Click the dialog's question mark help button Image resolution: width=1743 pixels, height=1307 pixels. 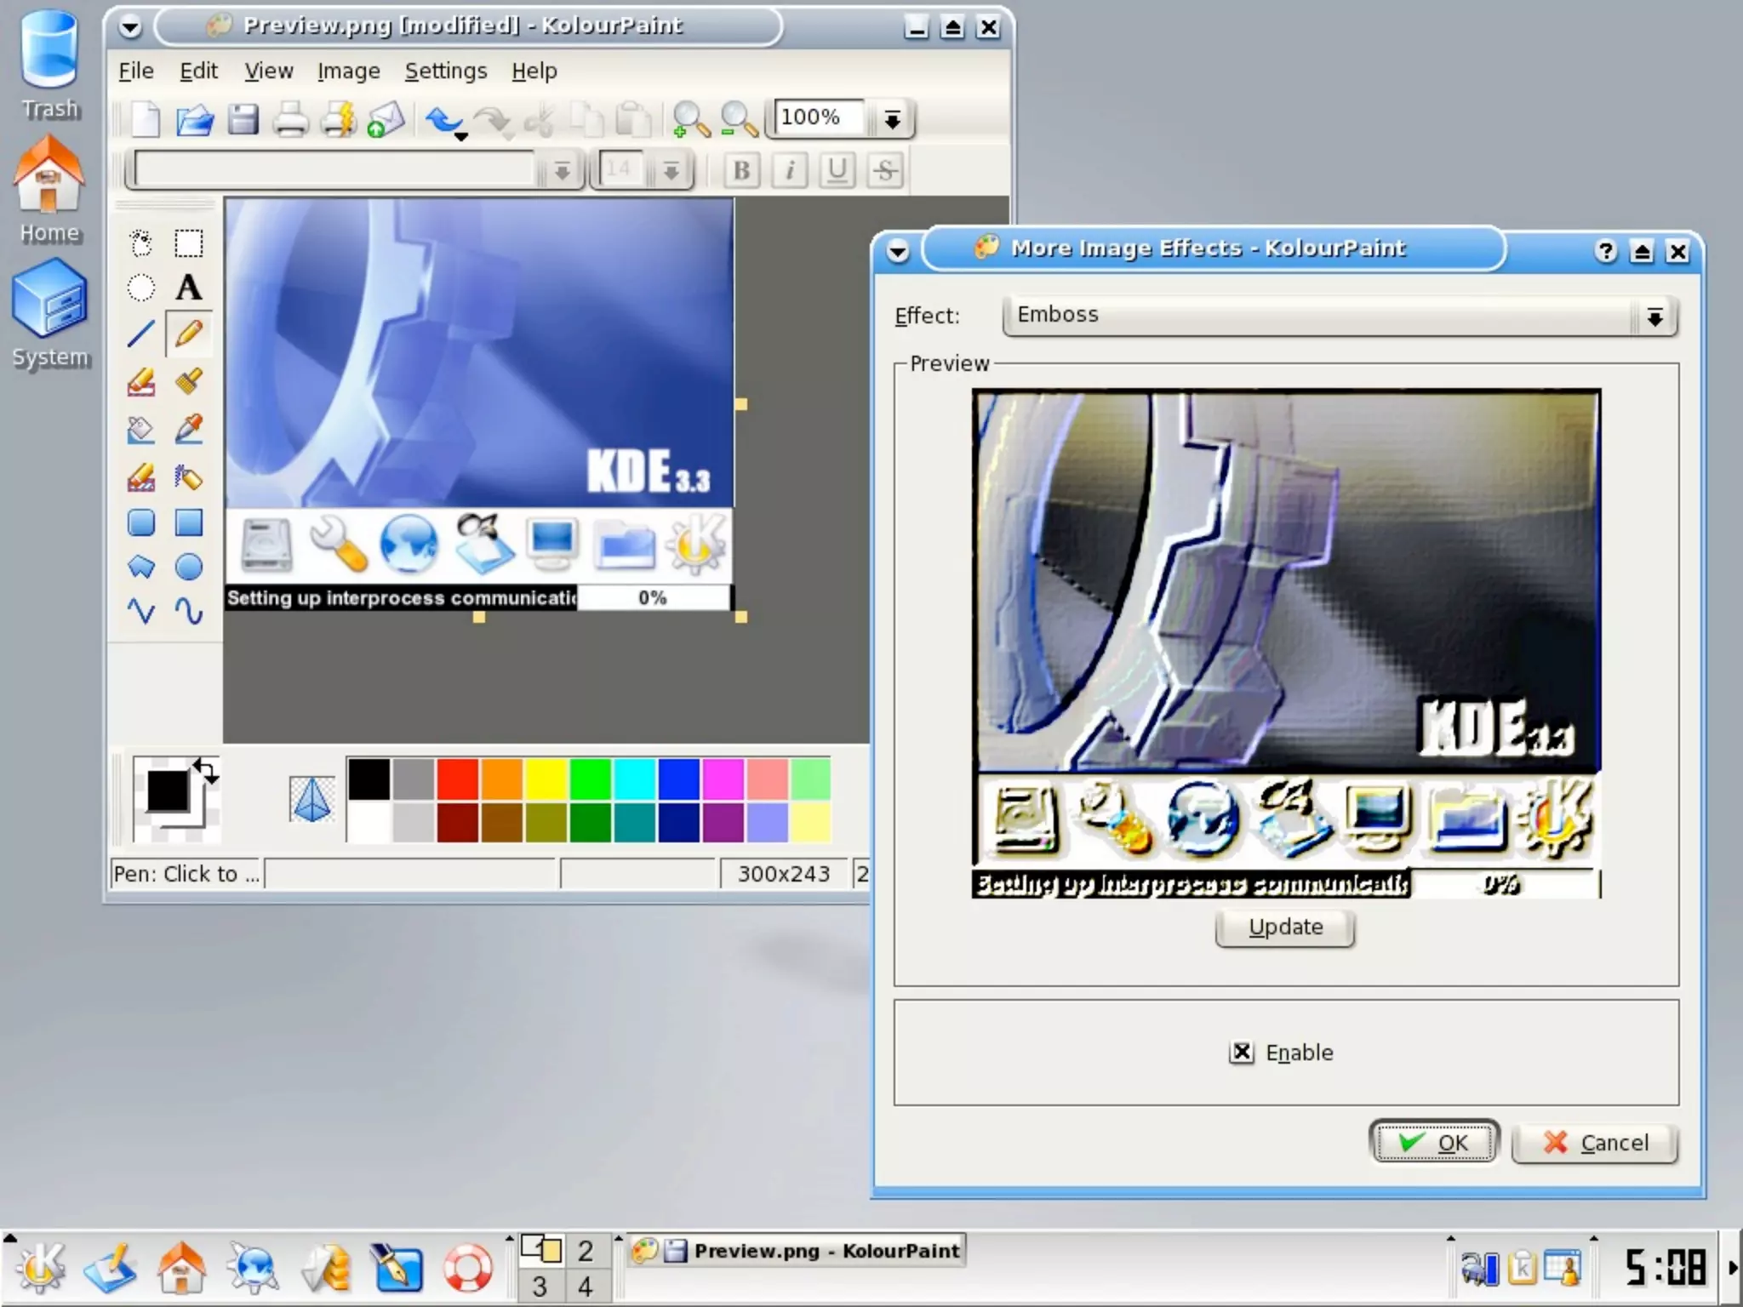pos(1605,251)
